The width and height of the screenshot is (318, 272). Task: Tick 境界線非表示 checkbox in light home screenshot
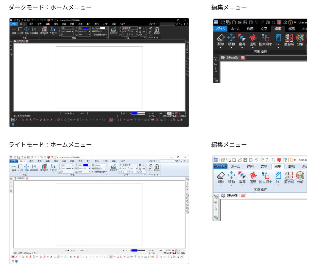pos(93,172)
